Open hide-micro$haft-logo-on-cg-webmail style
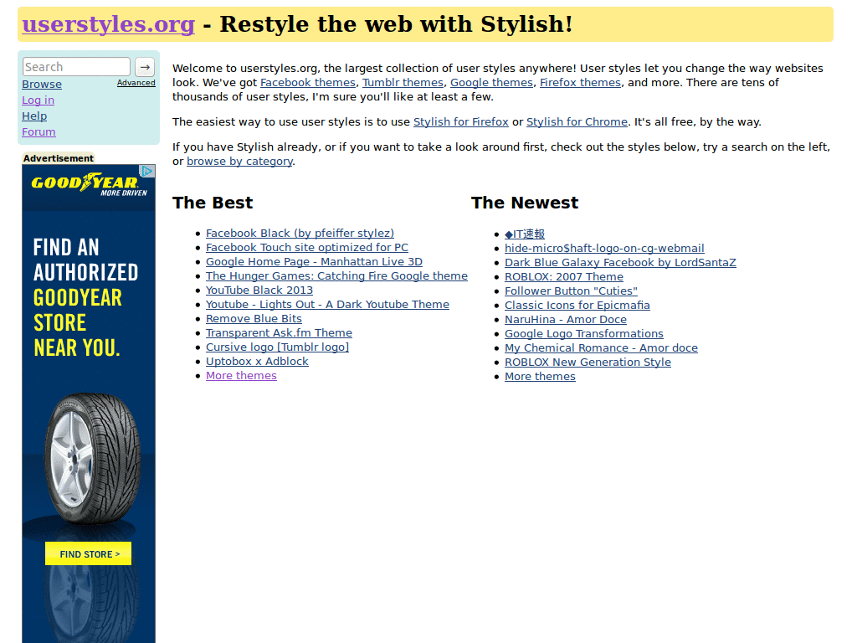Viewport: 857px width, 643px height. [x=604, y=248]
